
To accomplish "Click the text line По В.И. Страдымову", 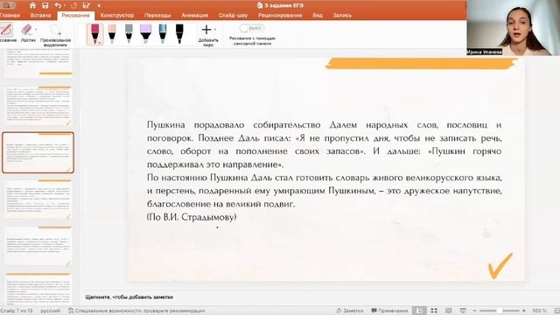I will pyautogui.click(x=192, y=217).
